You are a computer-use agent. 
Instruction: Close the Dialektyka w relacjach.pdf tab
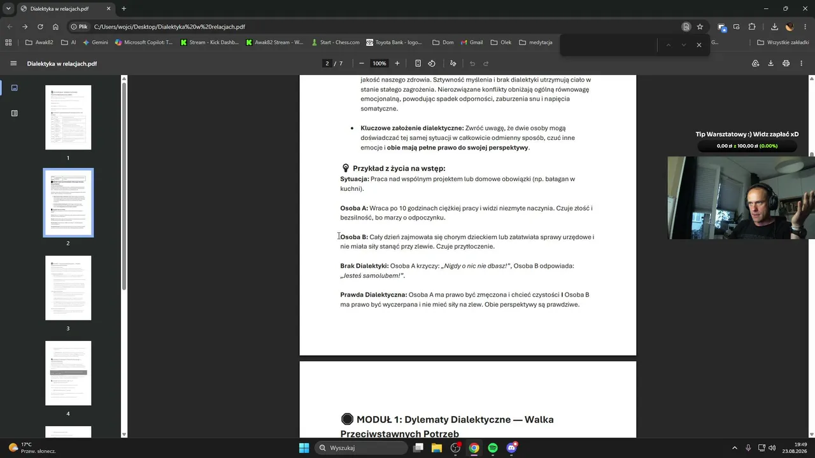(108, 9)
